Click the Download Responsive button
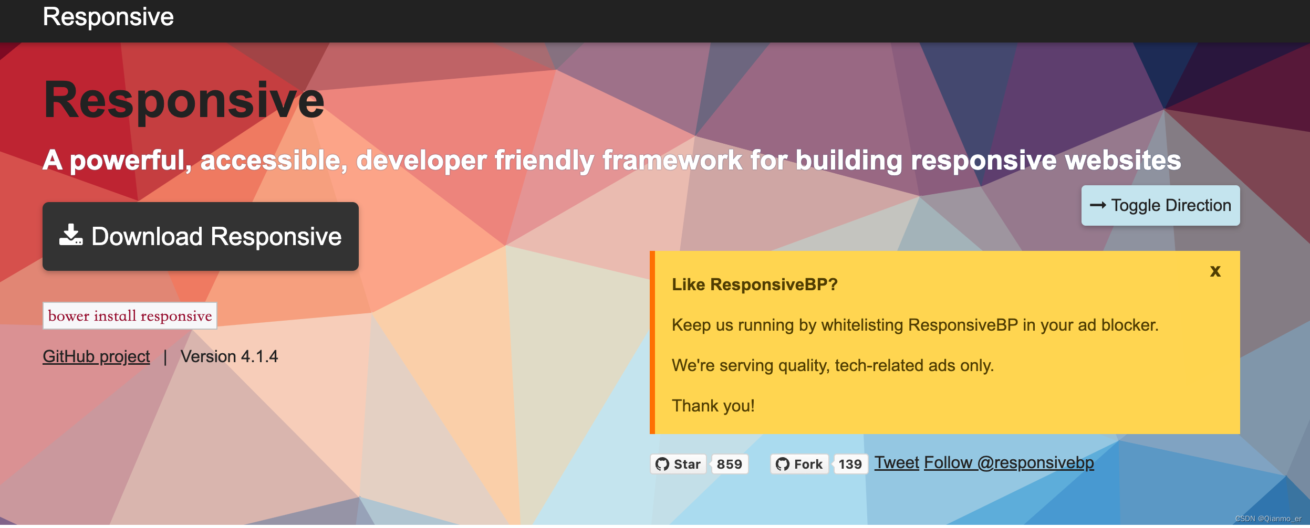 (201, 237)
